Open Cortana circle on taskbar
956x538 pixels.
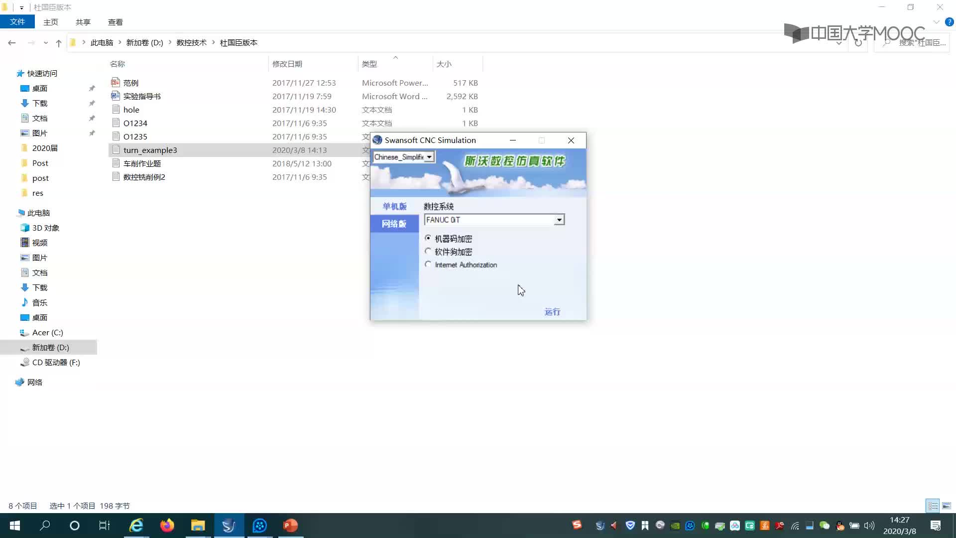[75, 526]
